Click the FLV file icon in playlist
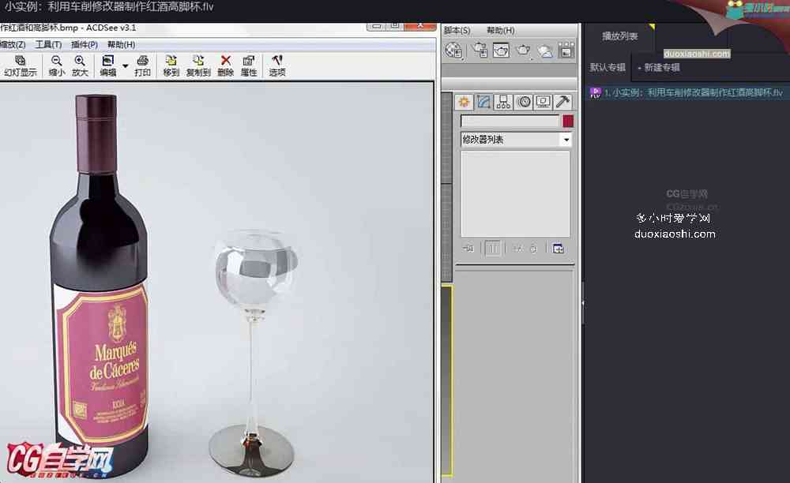 [x=596, y=92]
